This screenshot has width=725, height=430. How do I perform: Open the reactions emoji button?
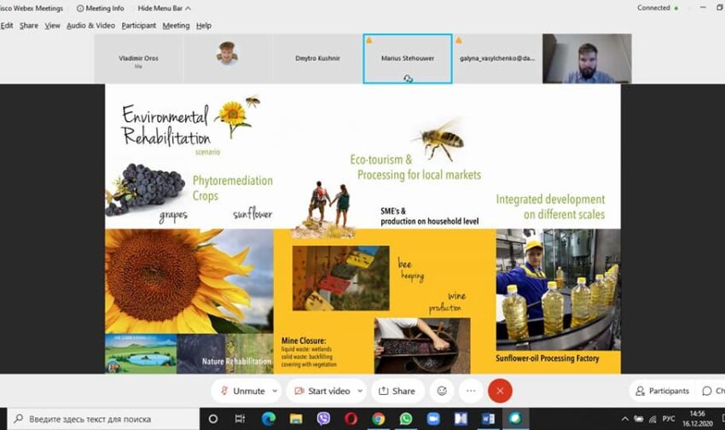[x=441, y=391]
